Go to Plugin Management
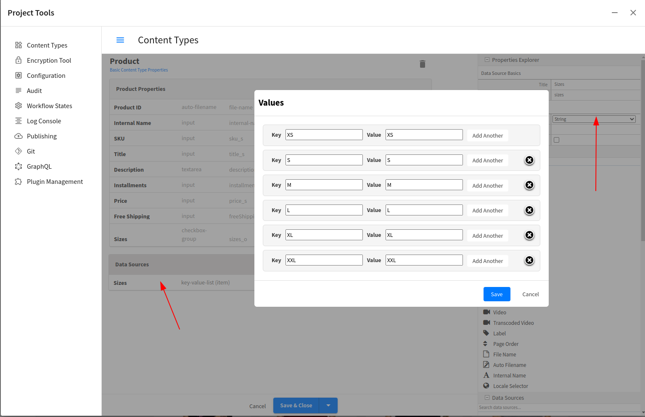 (x=55, y=182)
